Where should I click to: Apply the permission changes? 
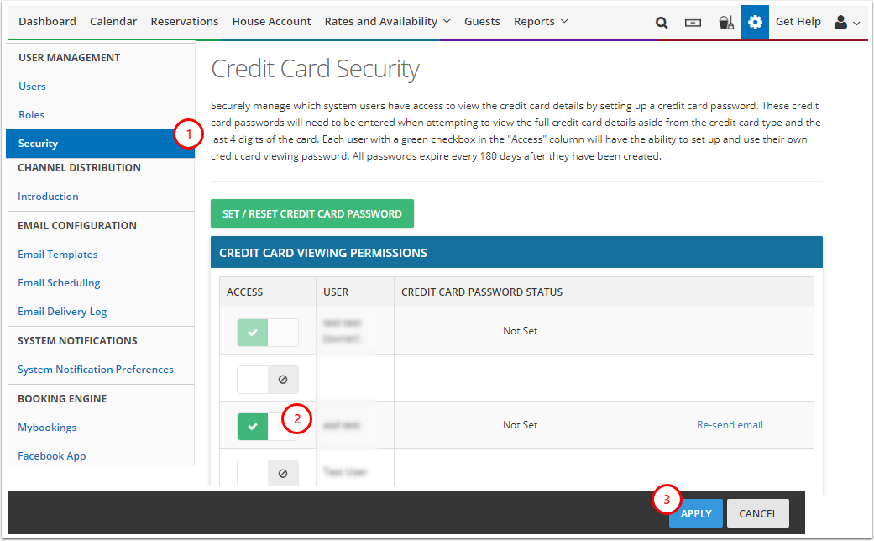695,513
